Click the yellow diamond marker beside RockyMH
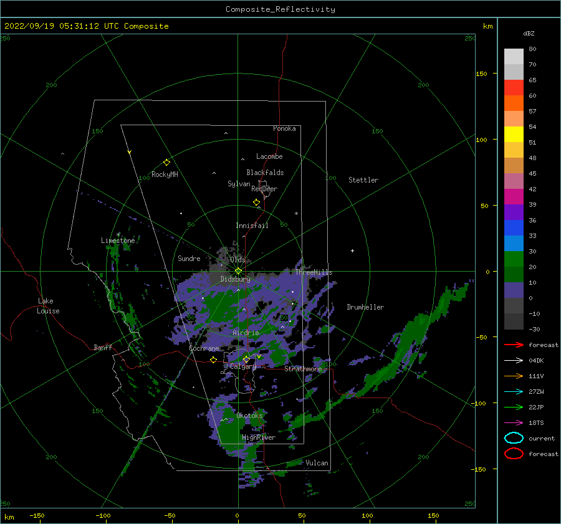Screen dimensions: 561x524 pos(166,163)
